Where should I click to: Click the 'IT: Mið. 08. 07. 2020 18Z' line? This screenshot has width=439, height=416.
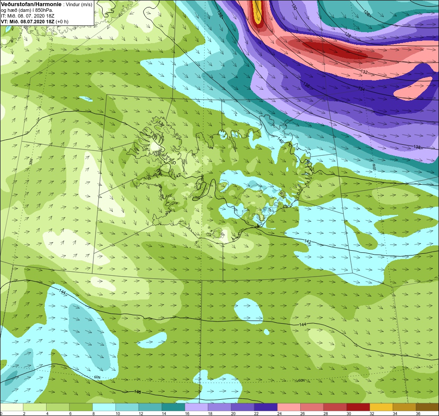click(27, 16)
